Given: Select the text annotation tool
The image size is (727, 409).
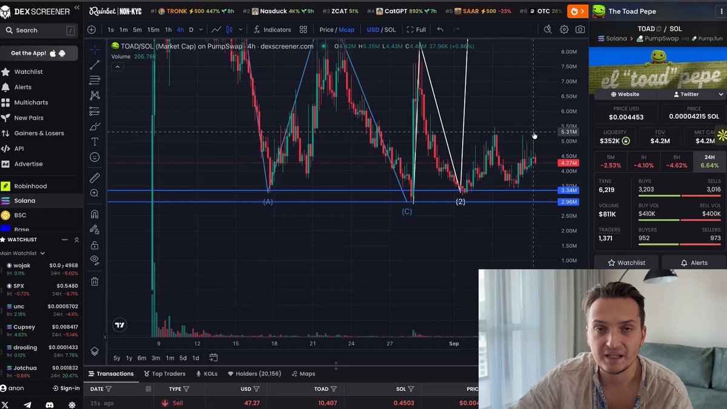Looking at the screenshot, I should coord(95,142).
